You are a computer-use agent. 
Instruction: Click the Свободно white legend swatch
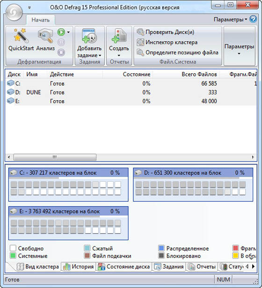[x=13, y=248]
